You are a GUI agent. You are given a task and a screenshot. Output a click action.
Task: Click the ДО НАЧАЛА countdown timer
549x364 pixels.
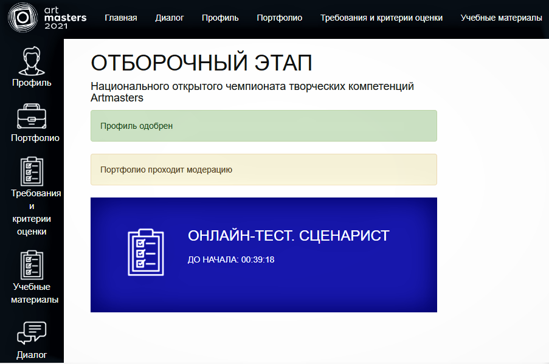coord(231,259)
